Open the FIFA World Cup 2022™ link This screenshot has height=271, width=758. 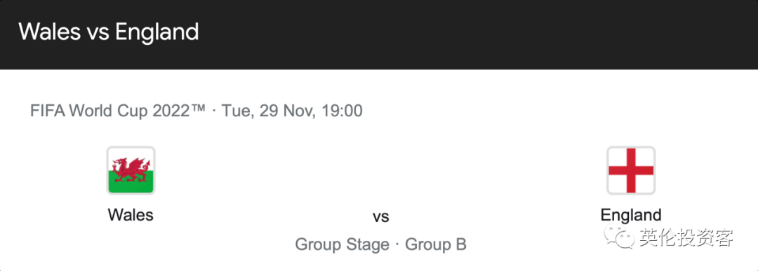click(118, 111)
